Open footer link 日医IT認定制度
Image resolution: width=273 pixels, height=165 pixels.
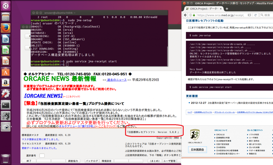click(223, 144)
